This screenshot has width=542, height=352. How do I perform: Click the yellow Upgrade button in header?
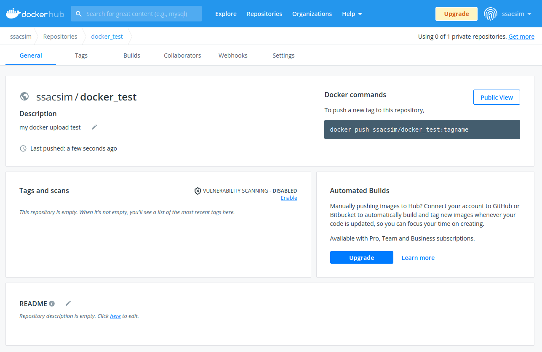(x=457, y=14)
